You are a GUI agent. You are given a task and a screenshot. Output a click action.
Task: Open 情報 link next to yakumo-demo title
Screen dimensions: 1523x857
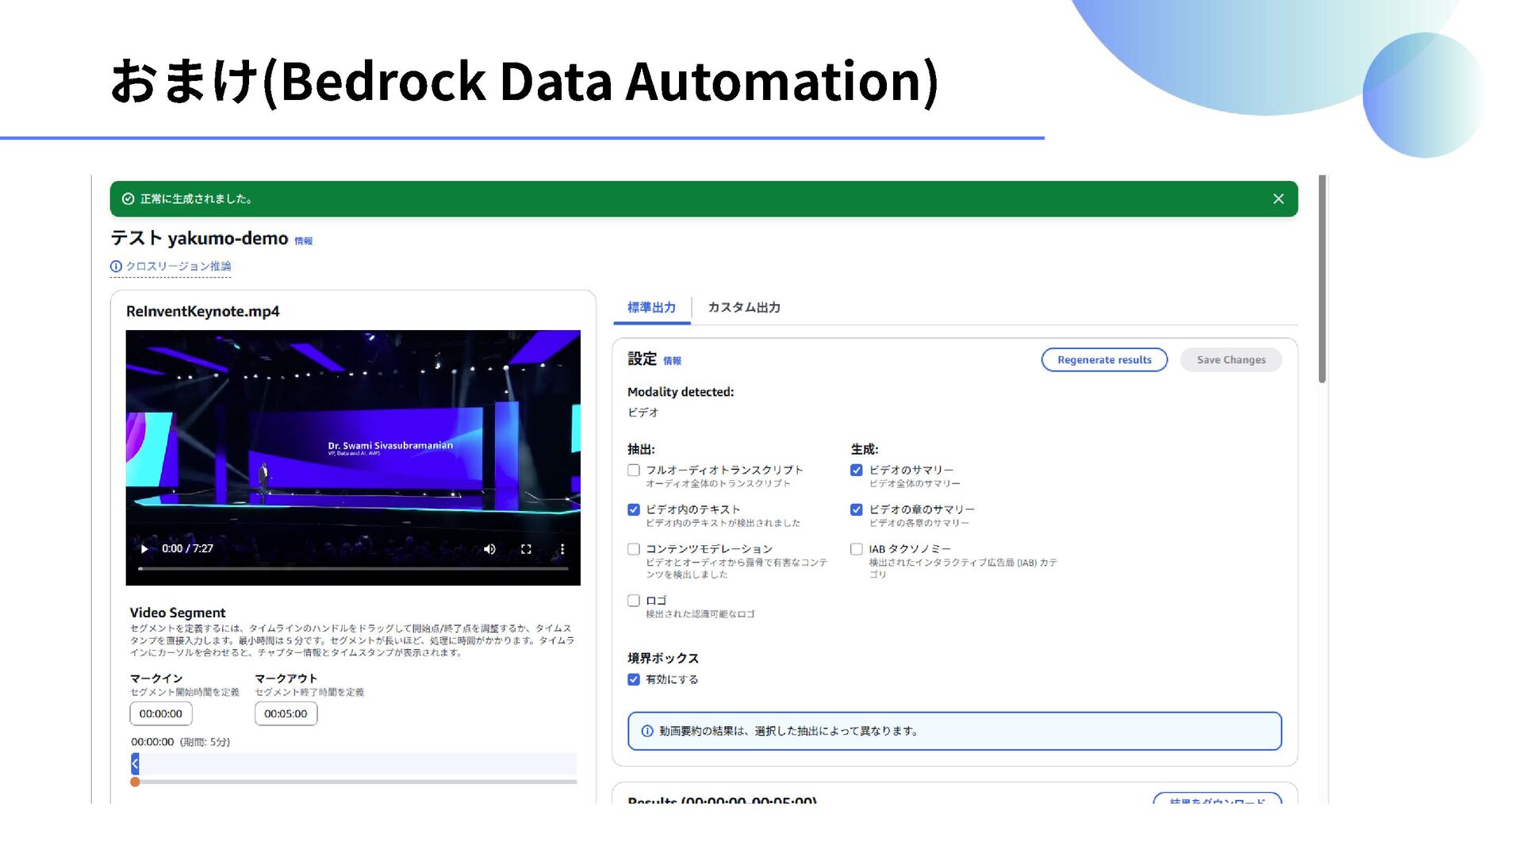(304, 241)
